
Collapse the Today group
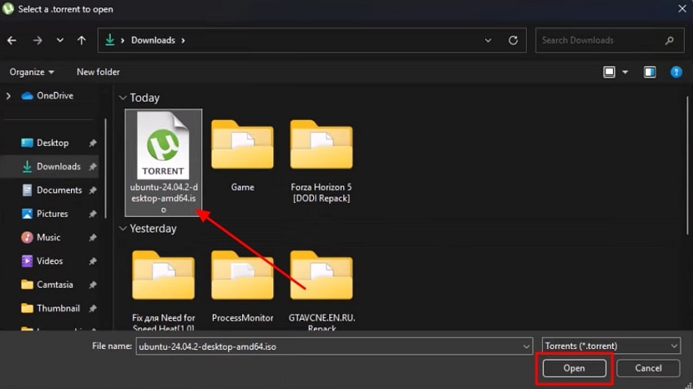pyautogui.click(x=123, y=98)
